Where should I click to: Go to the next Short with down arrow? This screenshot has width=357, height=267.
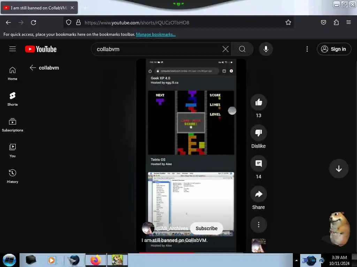pos(339,169)
